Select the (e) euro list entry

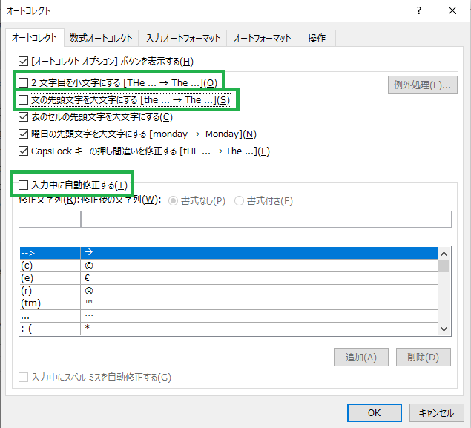pyautogui.click(x=228, y=278)
